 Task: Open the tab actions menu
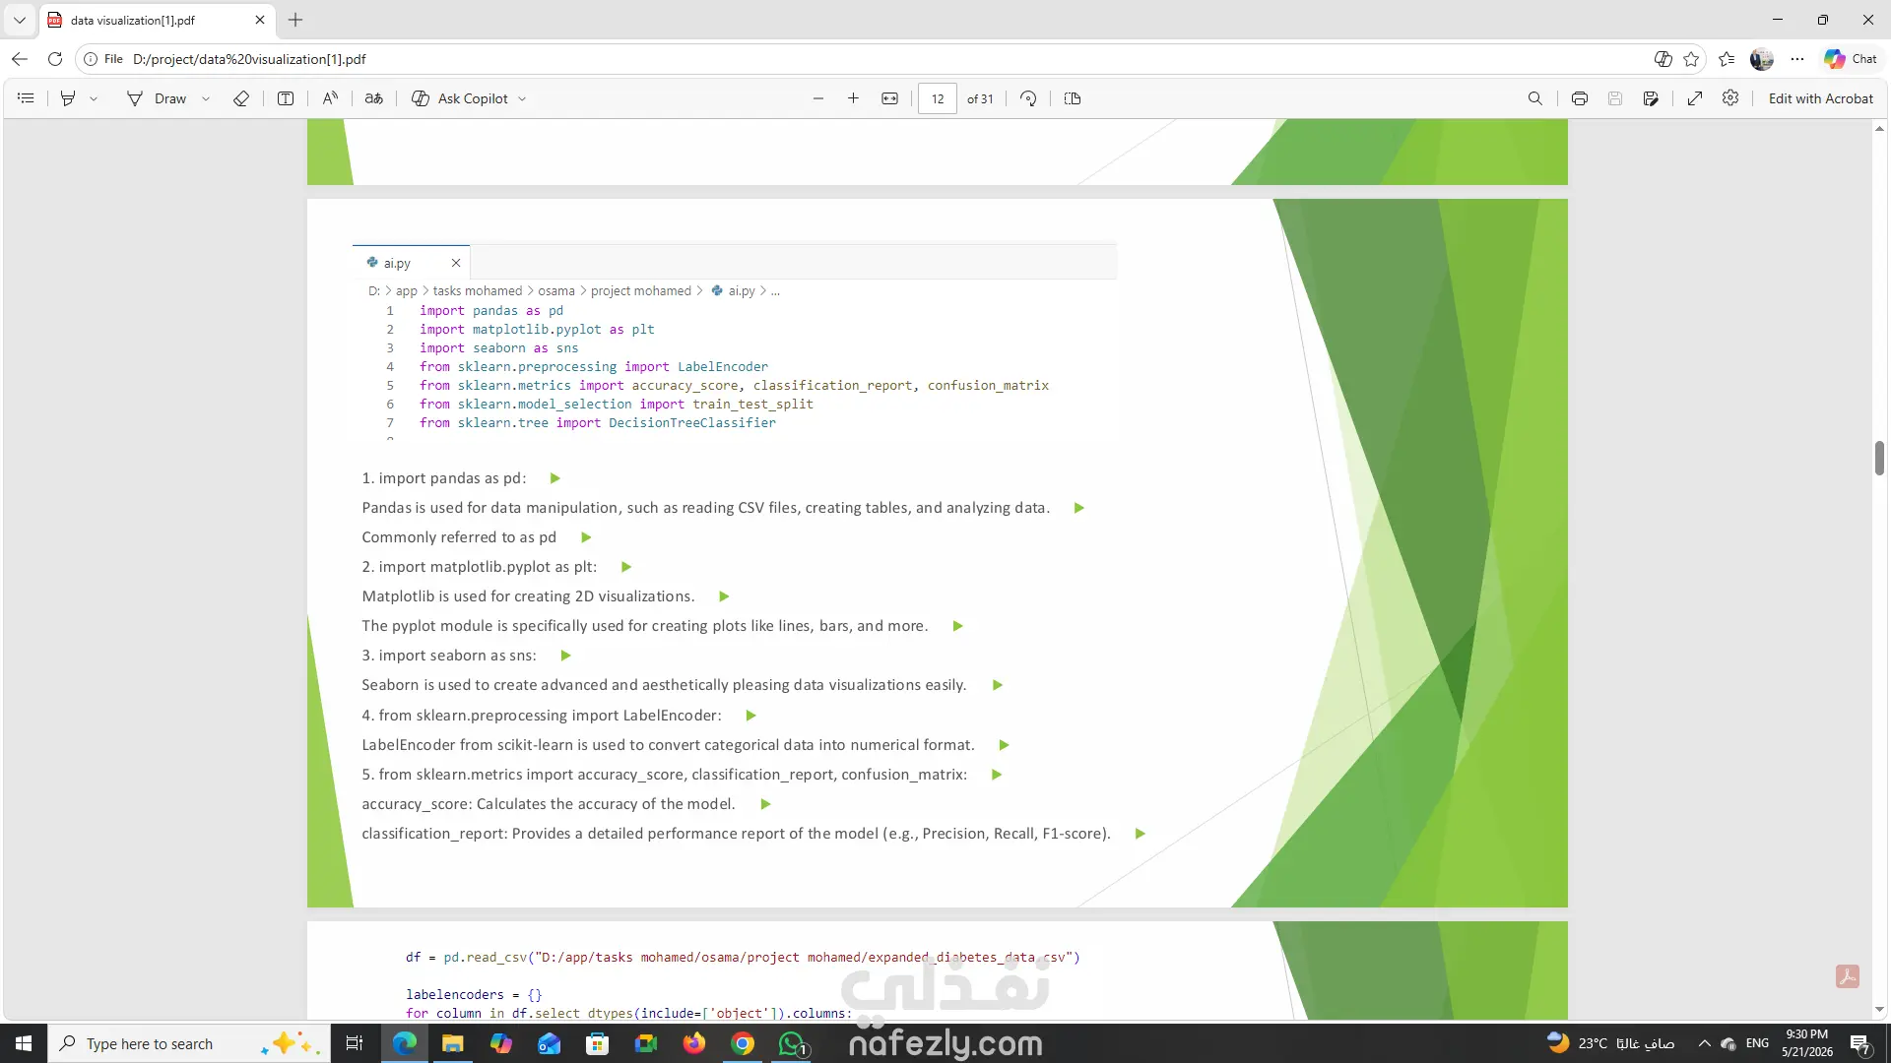19,20
